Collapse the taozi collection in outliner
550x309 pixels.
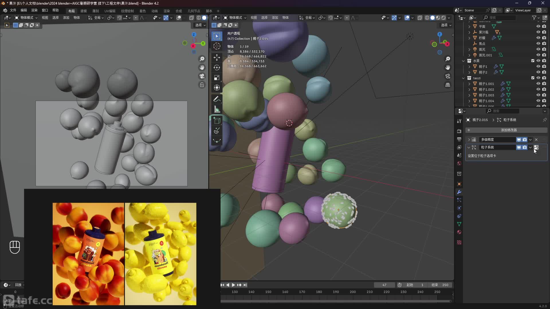(x=463, y=78)
